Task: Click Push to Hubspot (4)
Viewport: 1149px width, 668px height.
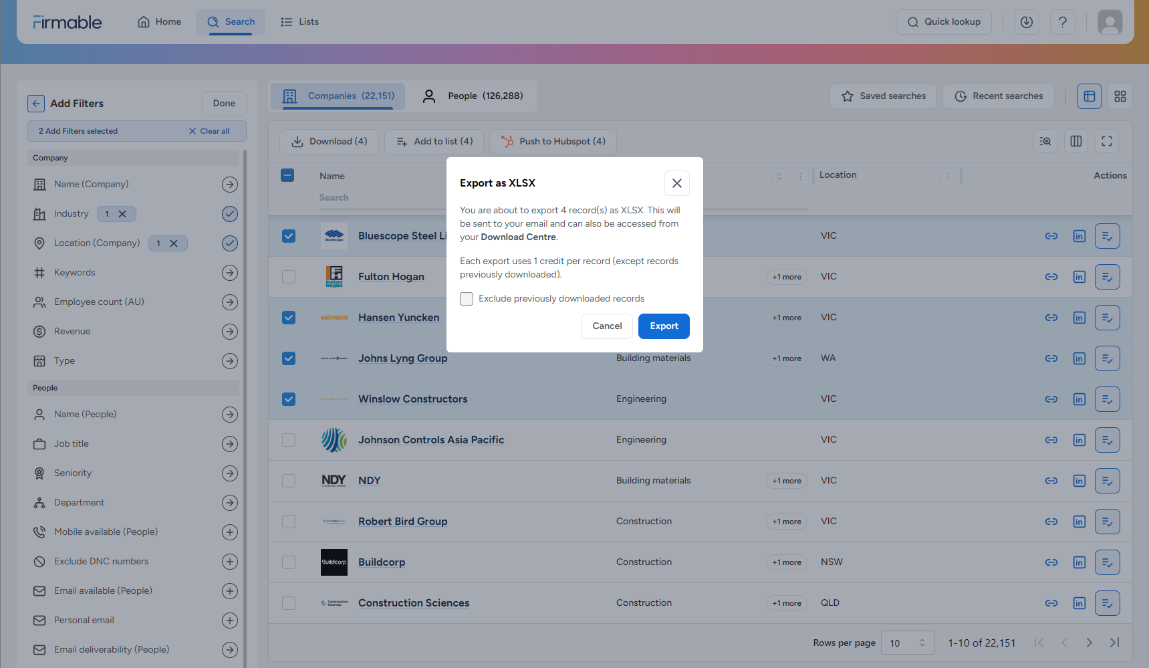Action: click(553, 142)
